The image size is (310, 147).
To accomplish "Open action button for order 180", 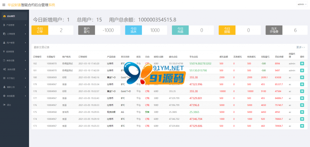I will 302,77.
